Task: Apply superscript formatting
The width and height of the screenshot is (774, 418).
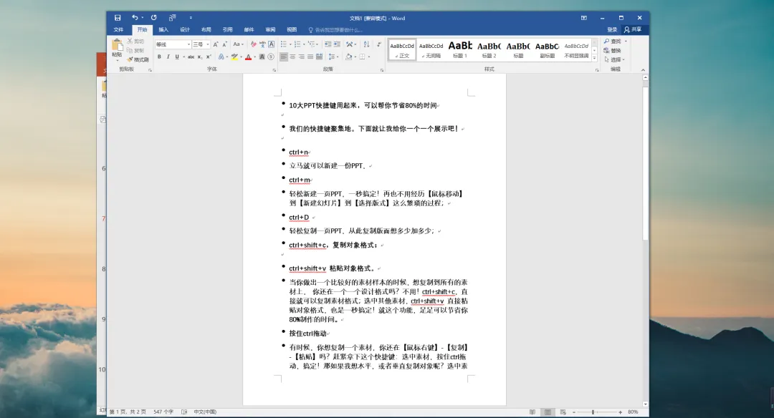Action: pyautogui.click(x=209, y=57)
